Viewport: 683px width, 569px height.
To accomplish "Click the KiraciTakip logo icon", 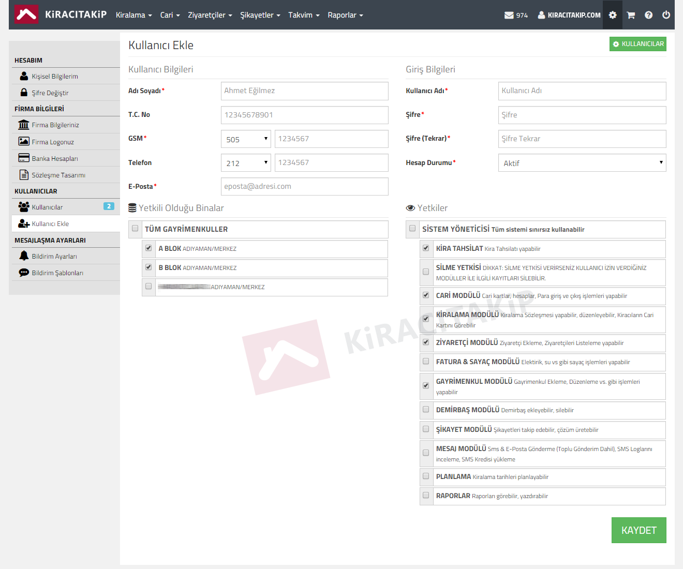I will coord(26,14).
